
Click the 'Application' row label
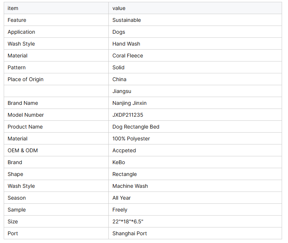22,32
